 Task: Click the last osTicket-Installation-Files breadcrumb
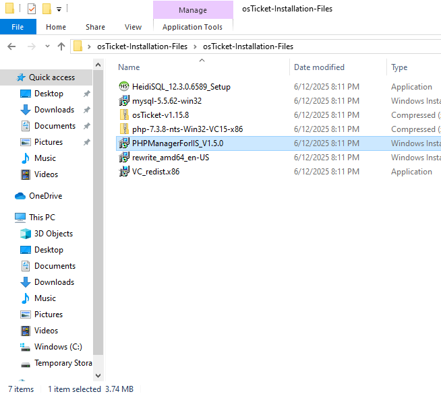tap(248, 46)
